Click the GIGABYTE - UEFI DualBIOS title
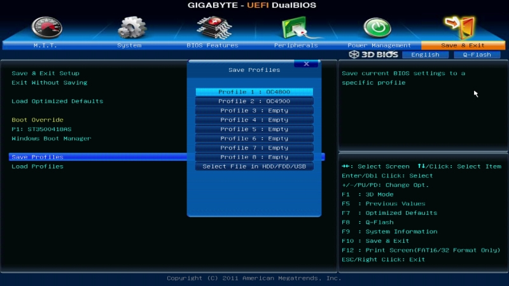Viewport: 509px width, 286px height. [252, 5]
